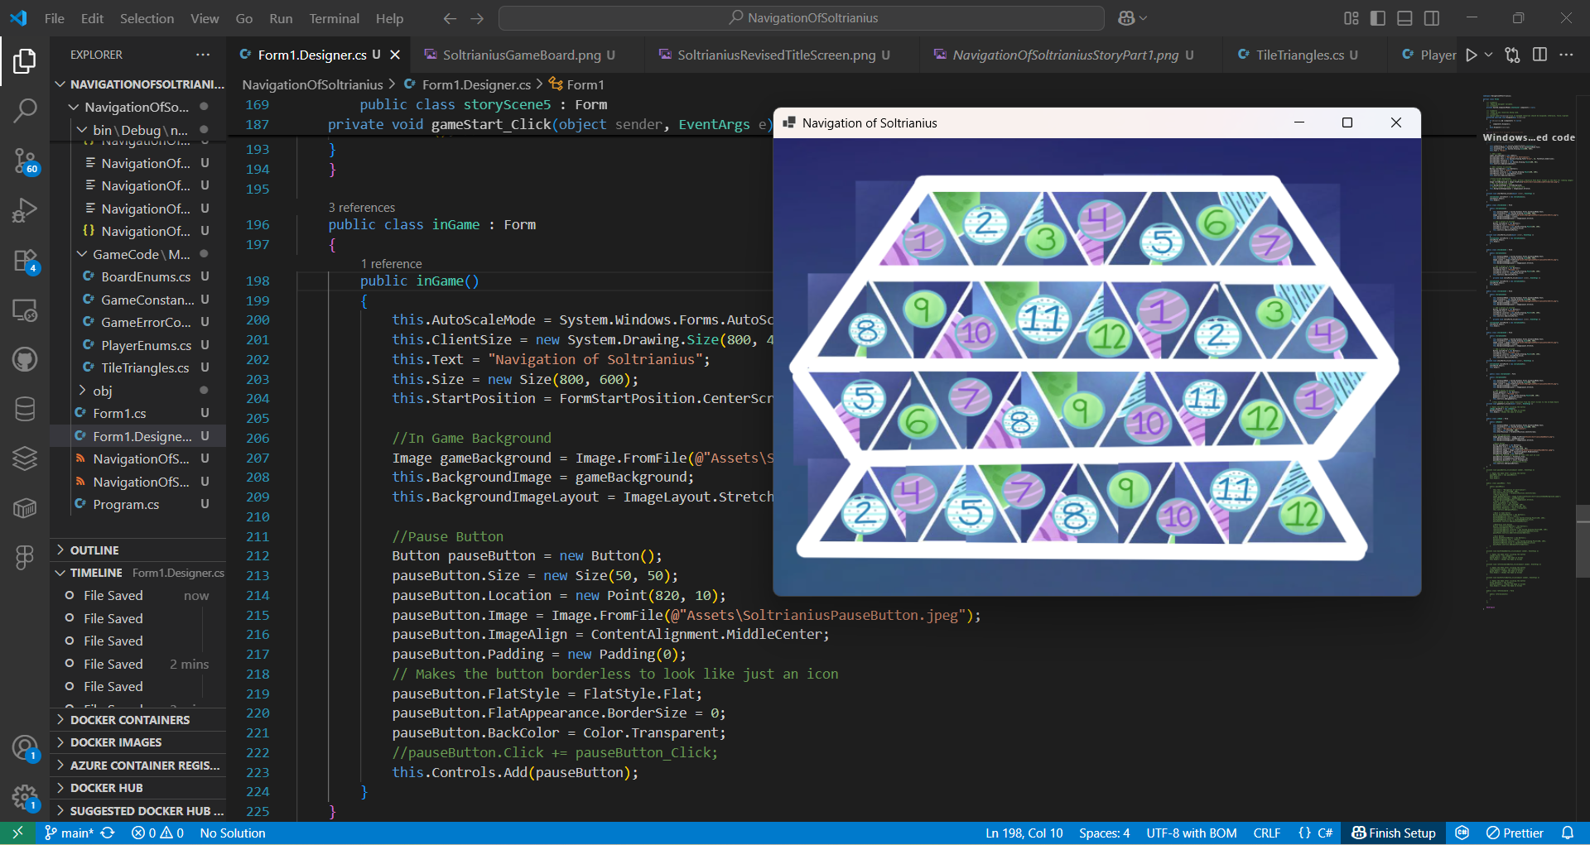
Task: Toggle the Secondary Side Bar
Action: tap(1432, 17)
